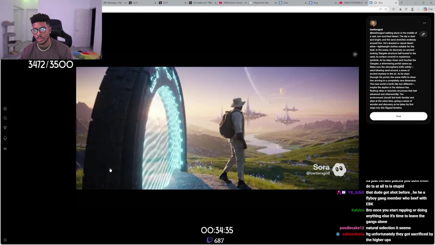Image resolution: width=435 pixels, height=245 pixels.
Task: Open profile avatar in Sora sidebar
Action: [x=5, y=149]
